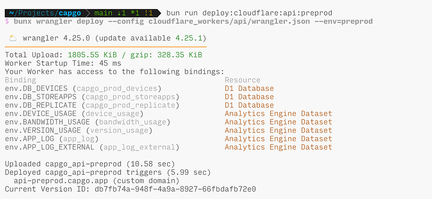Click Analytics Engine Dataset for BANDWIDTH_USAGE
The height and width of the screenshot is (199, 432).
pyautogui.click(x=279, y=122)
